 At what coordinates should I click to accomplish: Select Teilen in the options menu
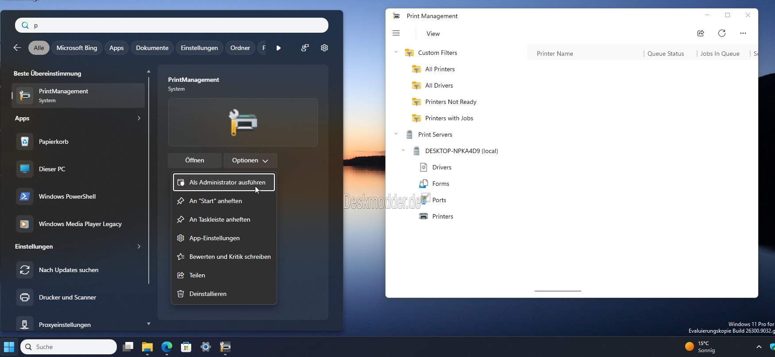(x=224, y=275)
